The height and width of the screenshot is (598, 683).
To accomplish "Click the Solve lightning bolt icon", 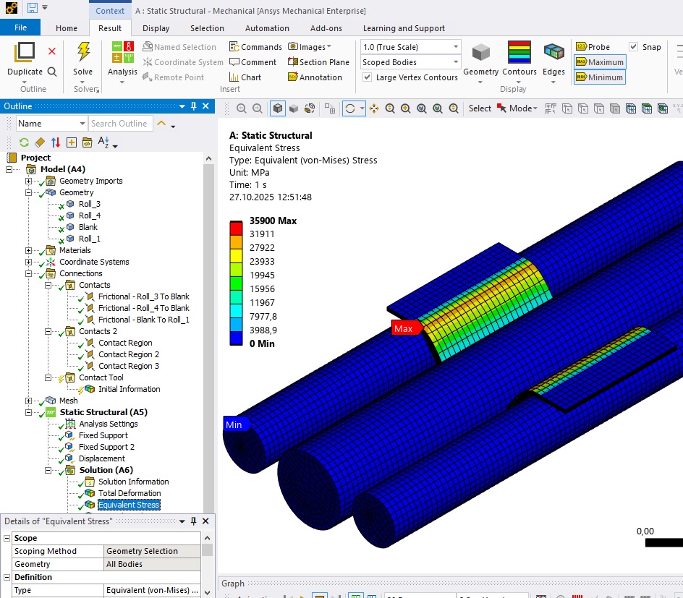I will [83, 53].
